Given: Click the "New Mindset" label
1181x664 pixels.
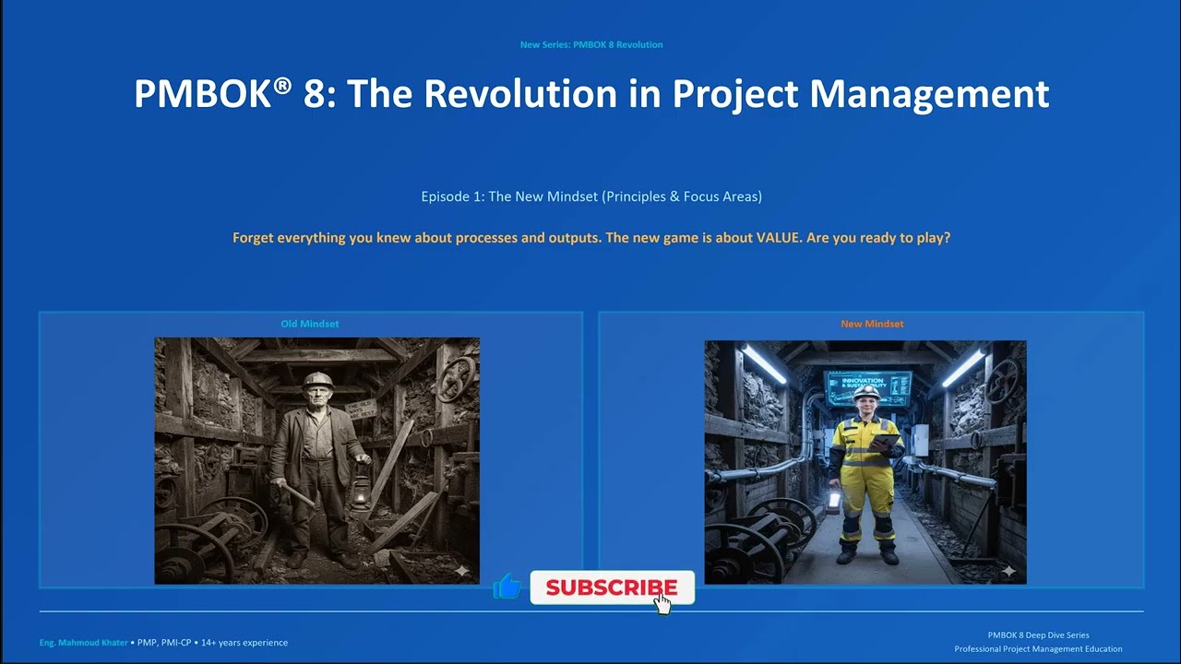Looking at the screenshot, I should [872, 324].
